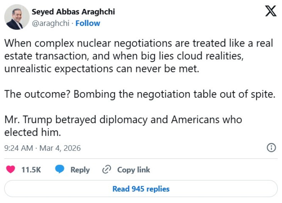Click the X logo icon
Image resolution: width=282 pixels, height=203 pixels.
[x=271, y=11]
